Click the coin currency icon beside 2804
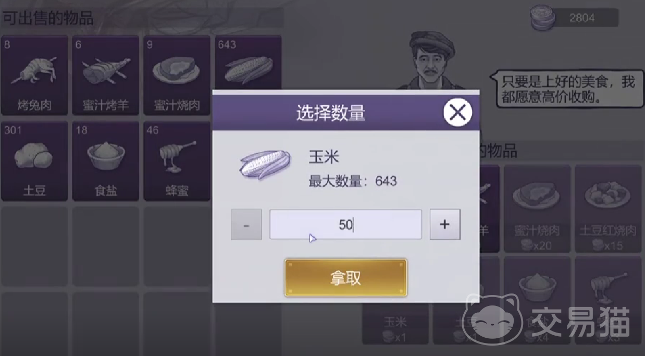The height and width of the screenshot is (356, 645). click(542, 18)
